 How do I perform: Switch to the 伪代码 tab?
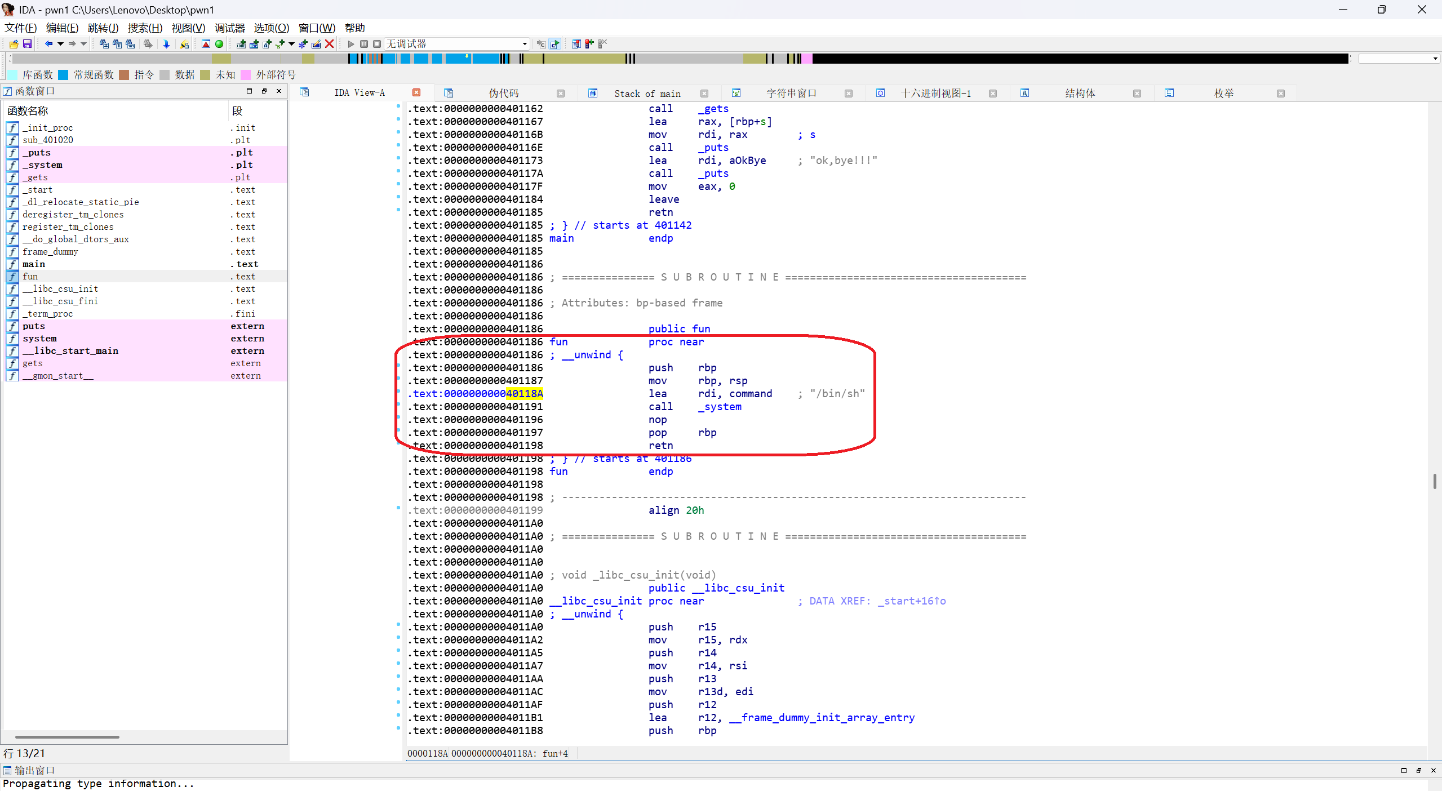click(x=503, y=93)
